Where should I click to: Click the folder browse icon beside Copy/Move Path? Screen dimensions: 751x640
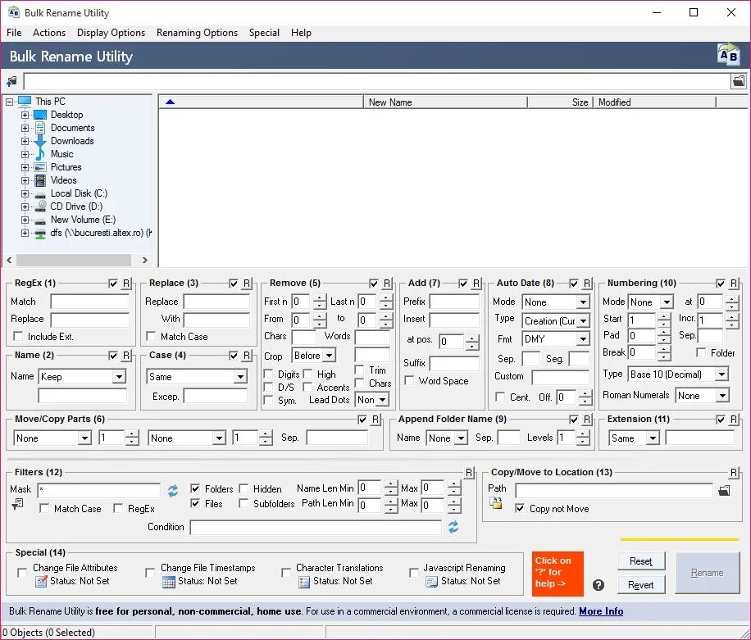[724, 490]
